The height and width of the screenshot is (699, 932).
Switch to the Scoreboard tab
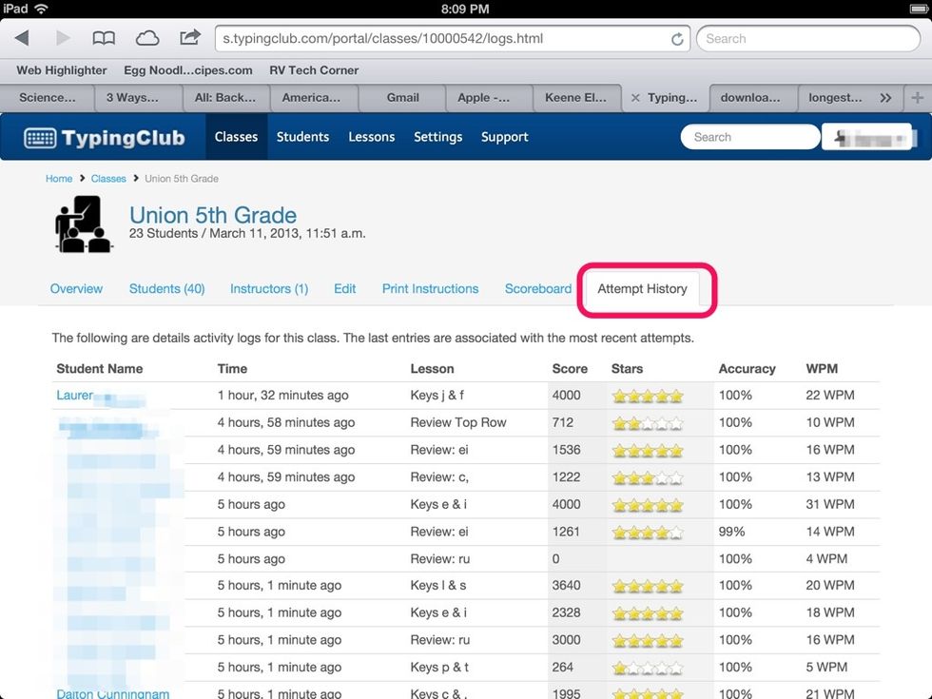(x=537, y=288)
